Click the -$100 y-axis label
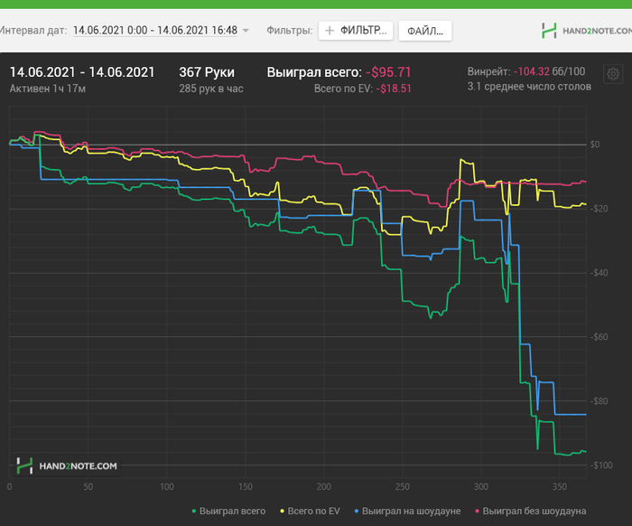Image resolution: width=632 pixels, height=526 pixels. coord(601,465)
